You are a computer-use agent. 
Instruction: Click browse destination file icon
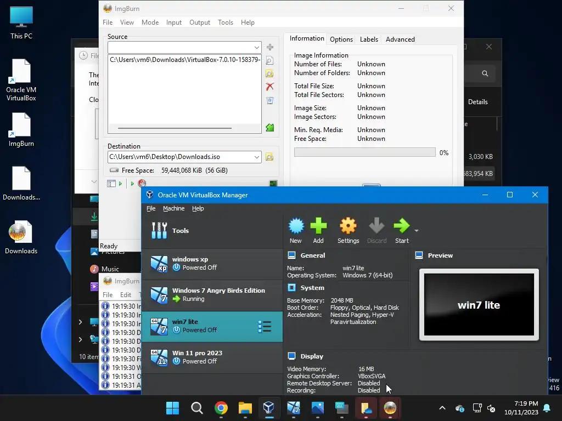tap(269, 157)
